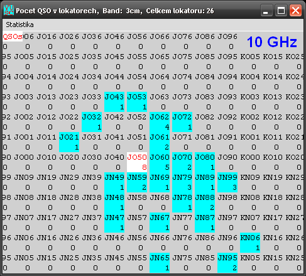Viewport: 306px width, 276px height.
Task: Click the JO92 locator label
Action: tap(227, 117)
